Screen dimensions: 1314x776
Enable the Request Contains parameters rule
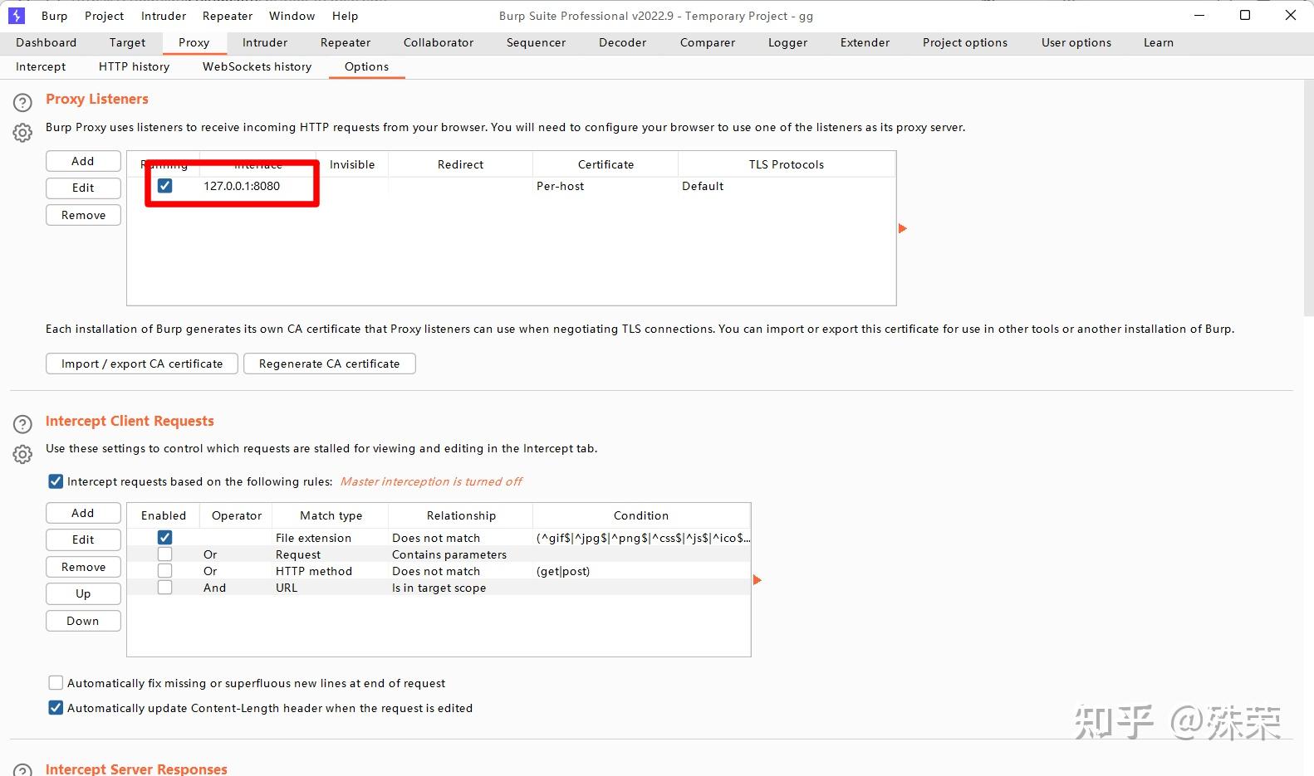[x=164, y=554]
